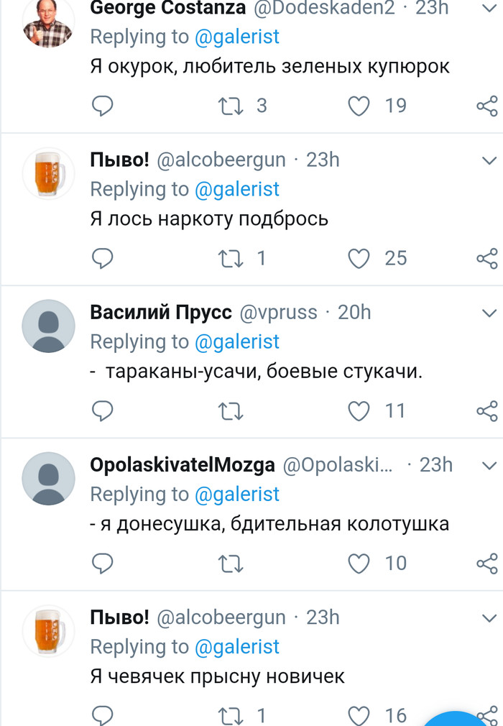Screen dimensions: 503x726
Task: Share OpolaskivatelMozga's tweet
Action: coord(487,564)
